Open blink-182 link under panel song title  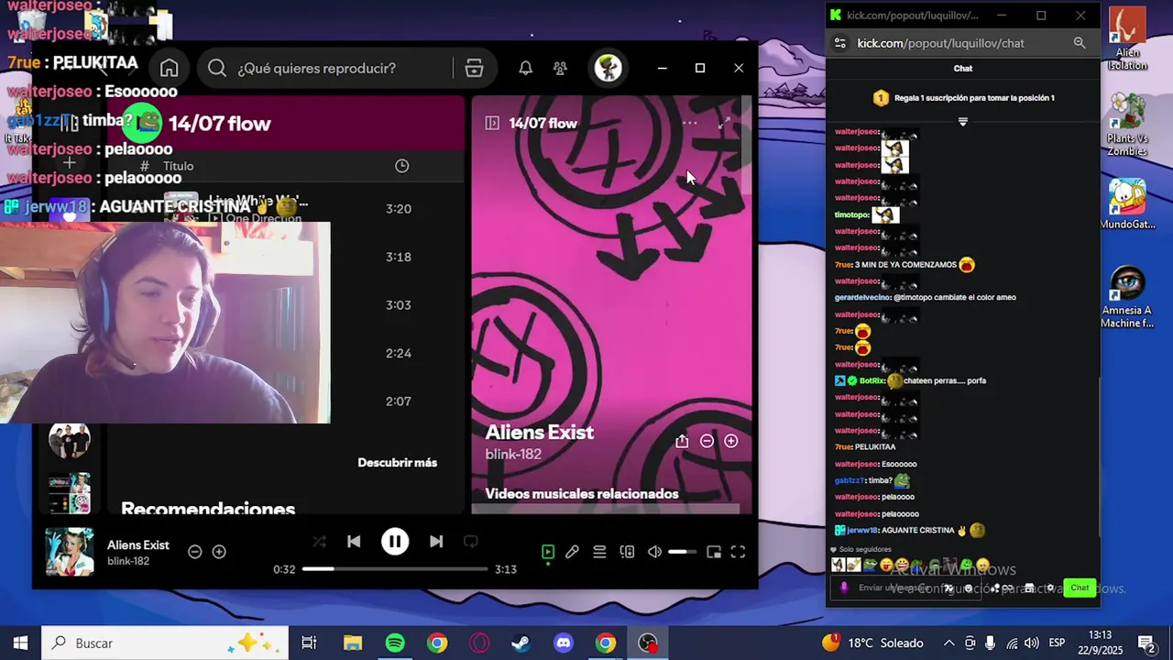pyautogui.click(x=513, y=455)
